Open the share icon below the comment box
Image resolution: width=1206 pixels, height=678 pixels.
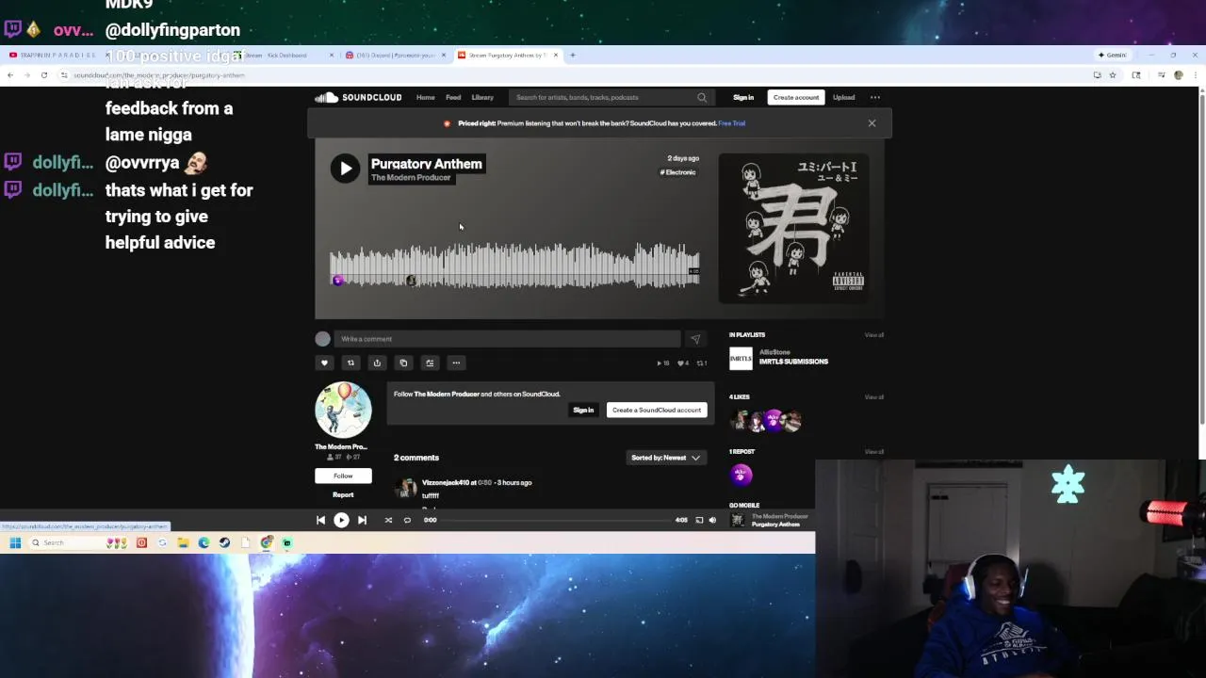(377, 363)
